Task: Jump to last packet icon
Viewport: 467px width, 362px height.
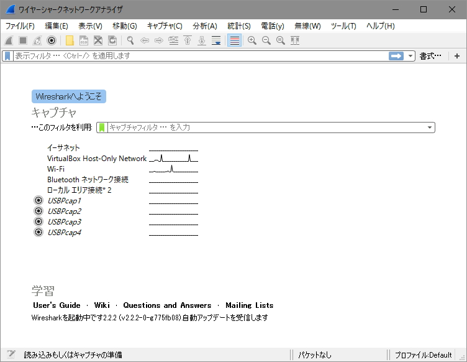Action: click(x=202, y=40)
